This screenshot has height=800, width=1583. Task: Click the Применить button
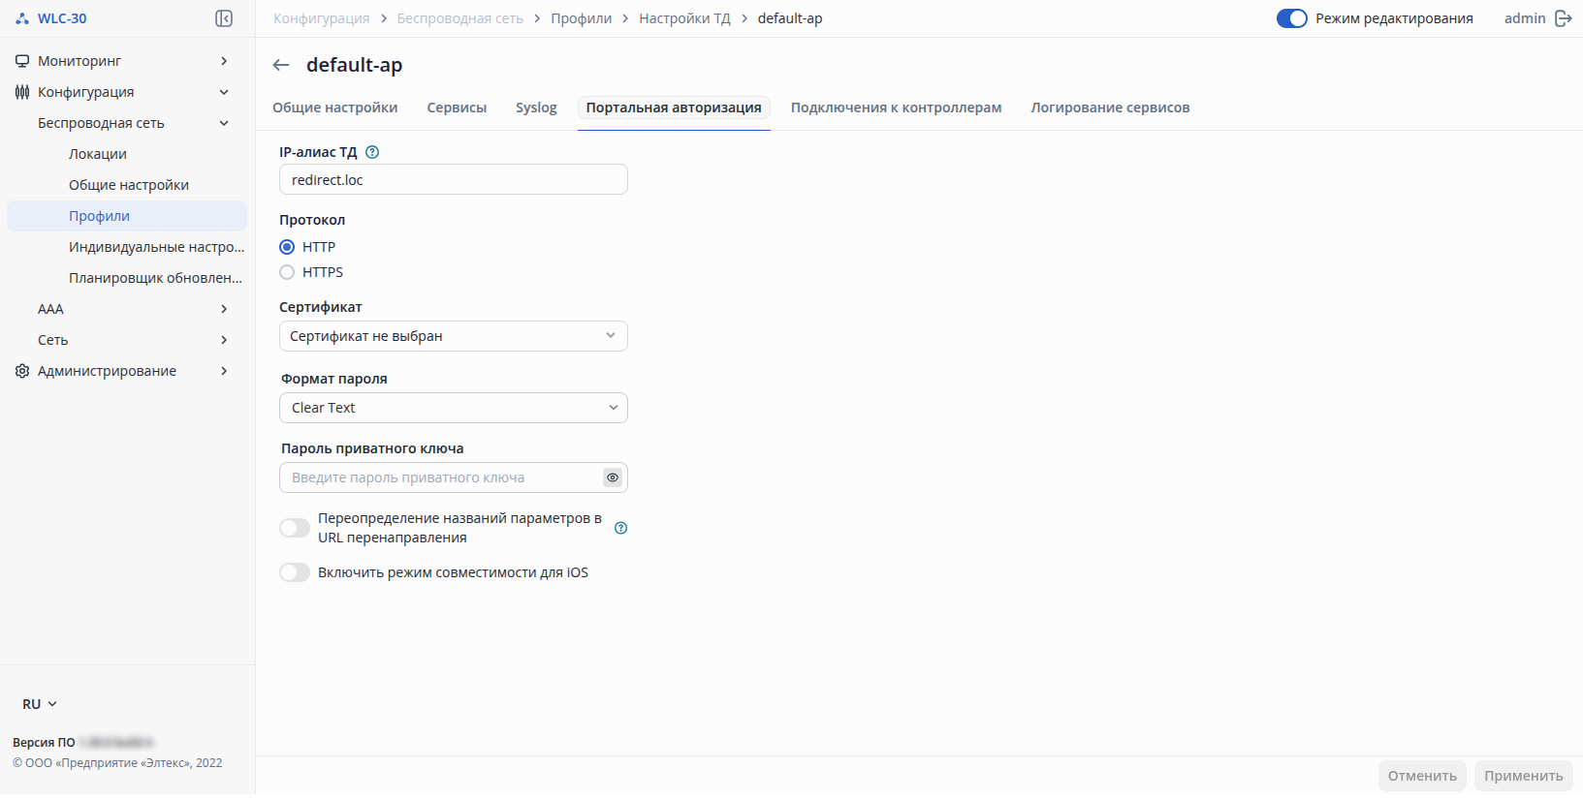coord(1523,776)
